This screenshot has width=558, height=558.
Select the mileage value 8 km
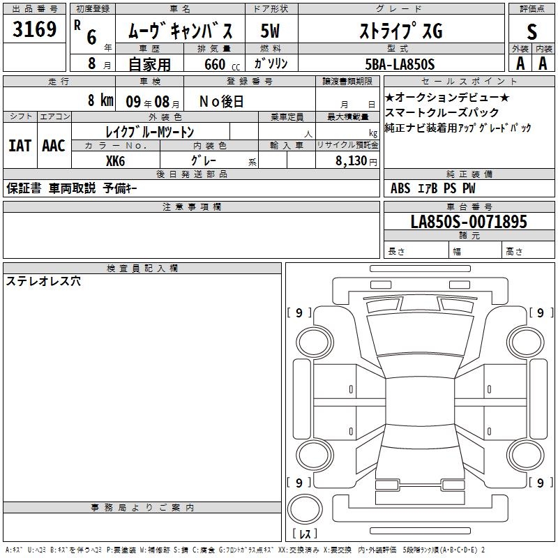(100, 100)
